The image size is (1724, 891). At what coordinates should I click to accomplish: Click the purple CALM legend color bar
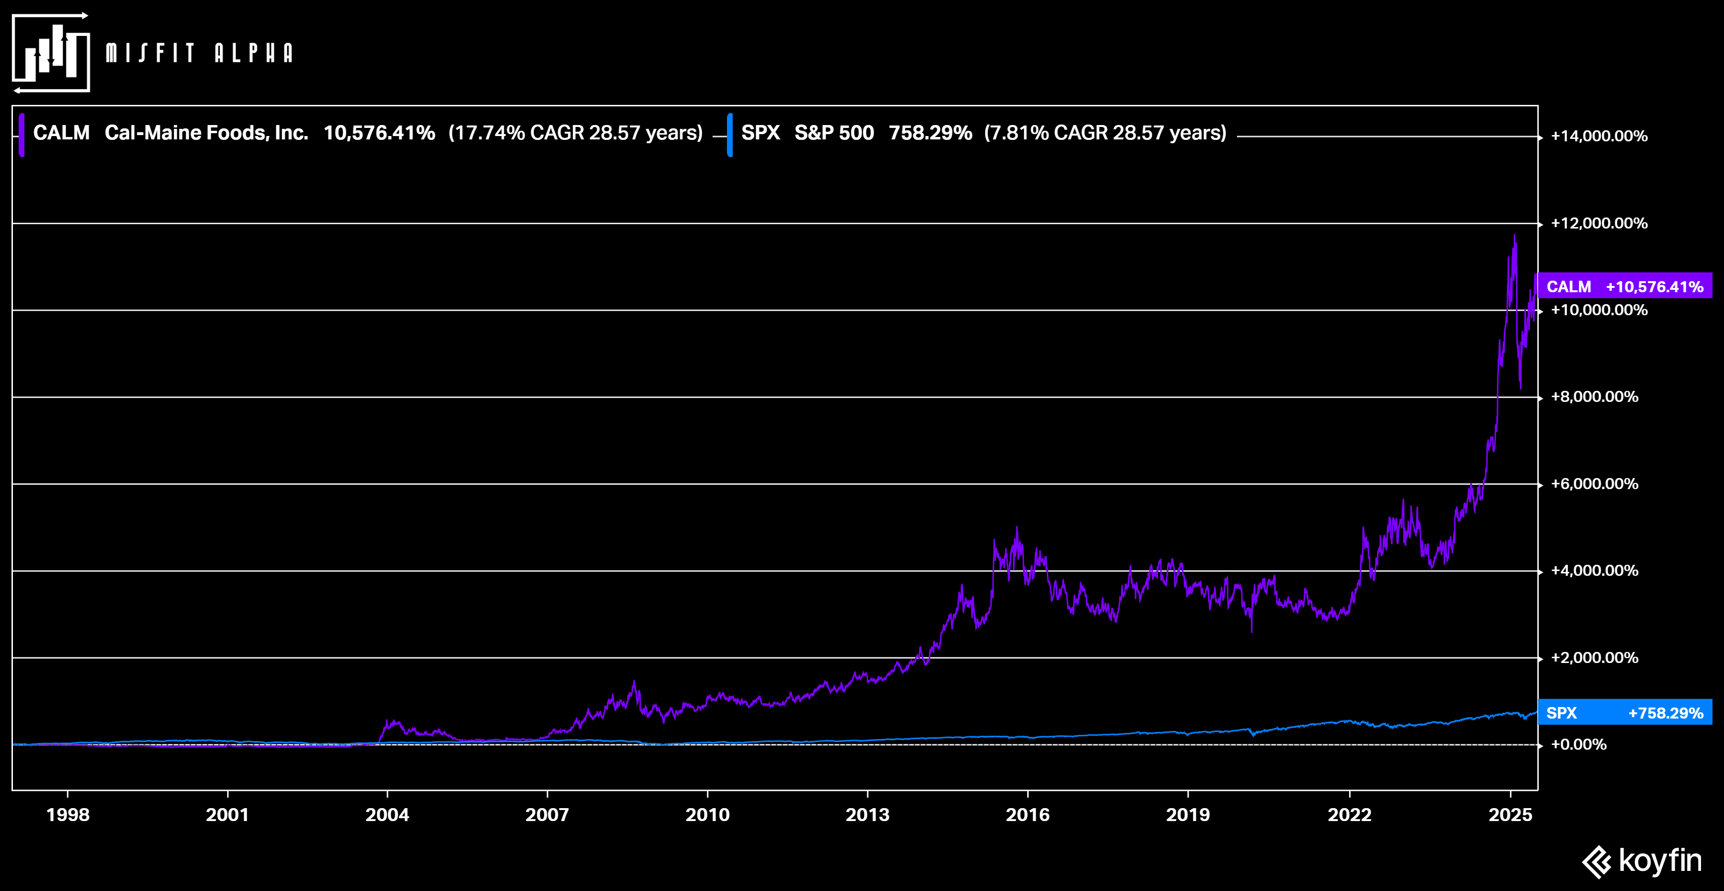click(22, 135)
